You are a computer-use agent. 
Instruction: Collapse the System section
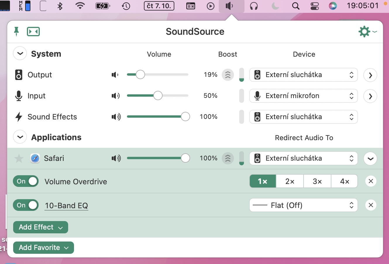click(20, 54)
